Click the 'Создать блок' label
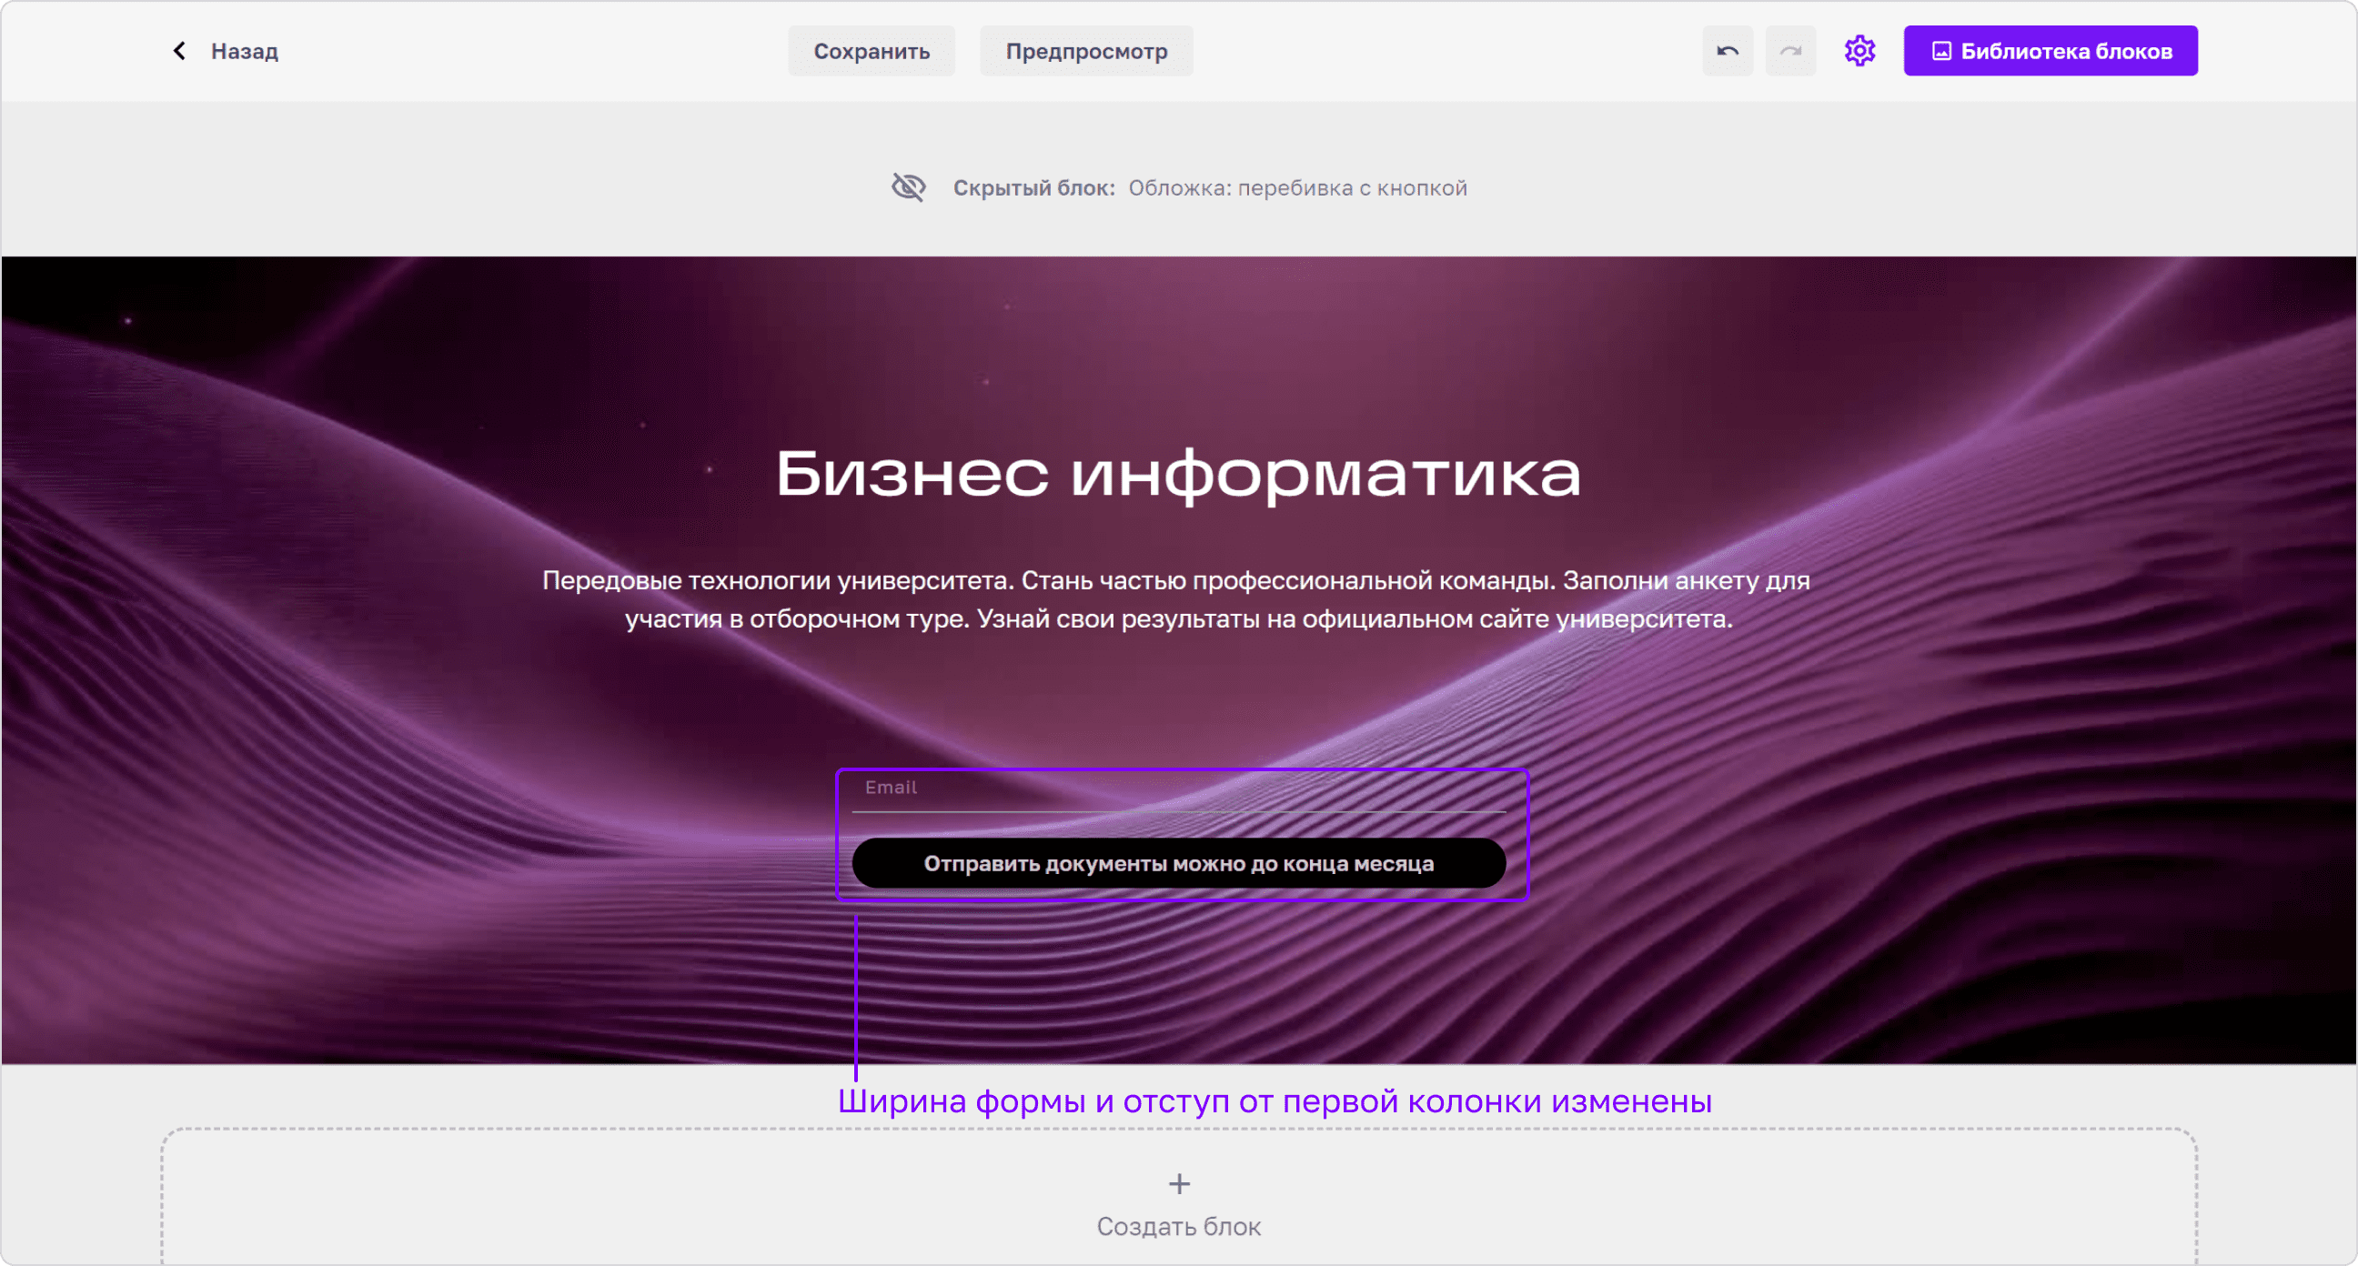 click(x=1179, y=1227)
